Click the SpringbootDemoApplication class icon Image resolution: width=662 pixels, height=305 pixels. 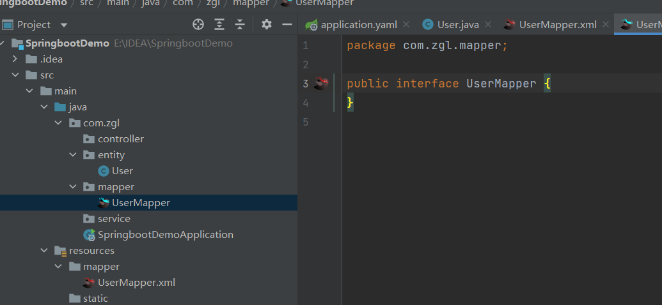tap(89, 235)
